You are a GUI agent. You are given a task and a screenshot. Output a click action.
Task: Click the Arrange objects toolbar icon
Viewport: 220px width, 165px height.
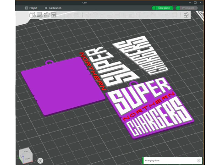tap(54, 15)
